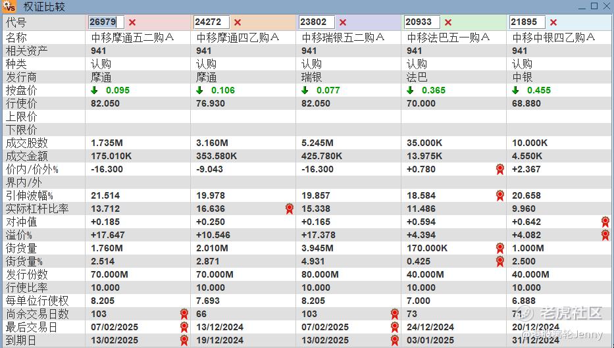
Task: Select the 引伸波幅% row label
Action: click(x=30, y=195)
